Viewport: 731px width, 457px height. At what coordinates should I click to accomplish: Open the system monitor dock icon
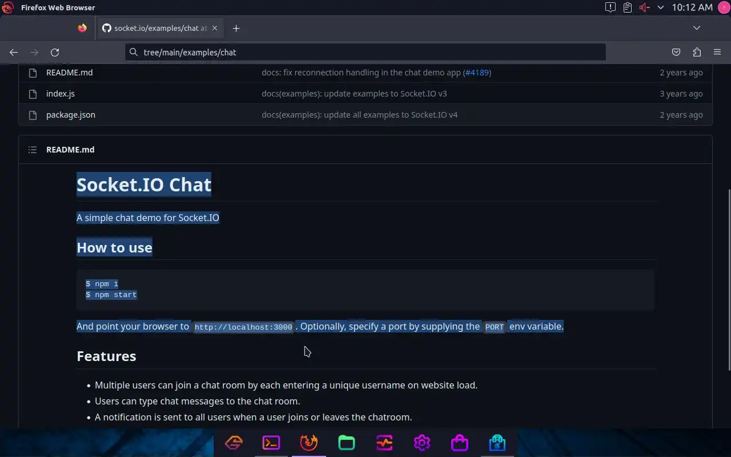384,443
